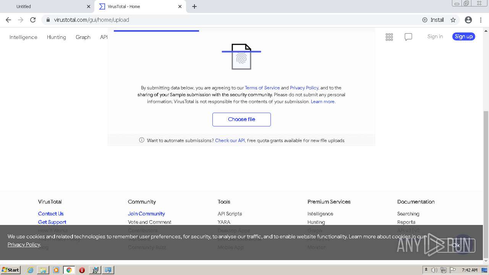Click the file fingerprint upload icon
Screen dimensions: 489x275
[x=241, y=57]
